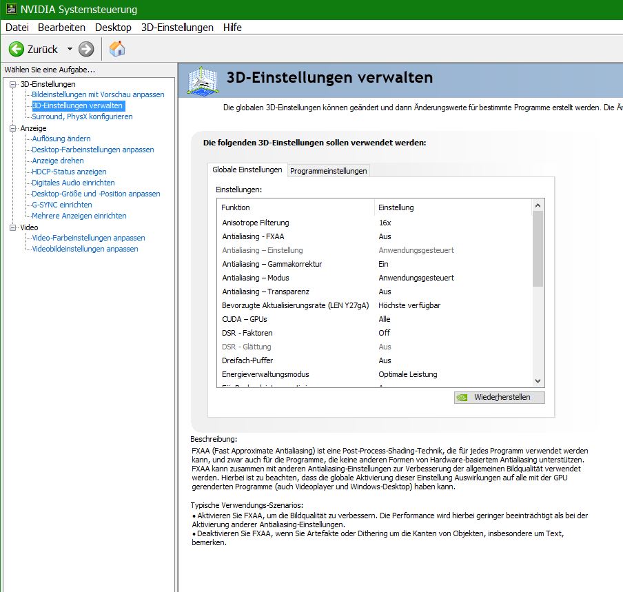Click the Home house icon in toolbar

[117, 49]
